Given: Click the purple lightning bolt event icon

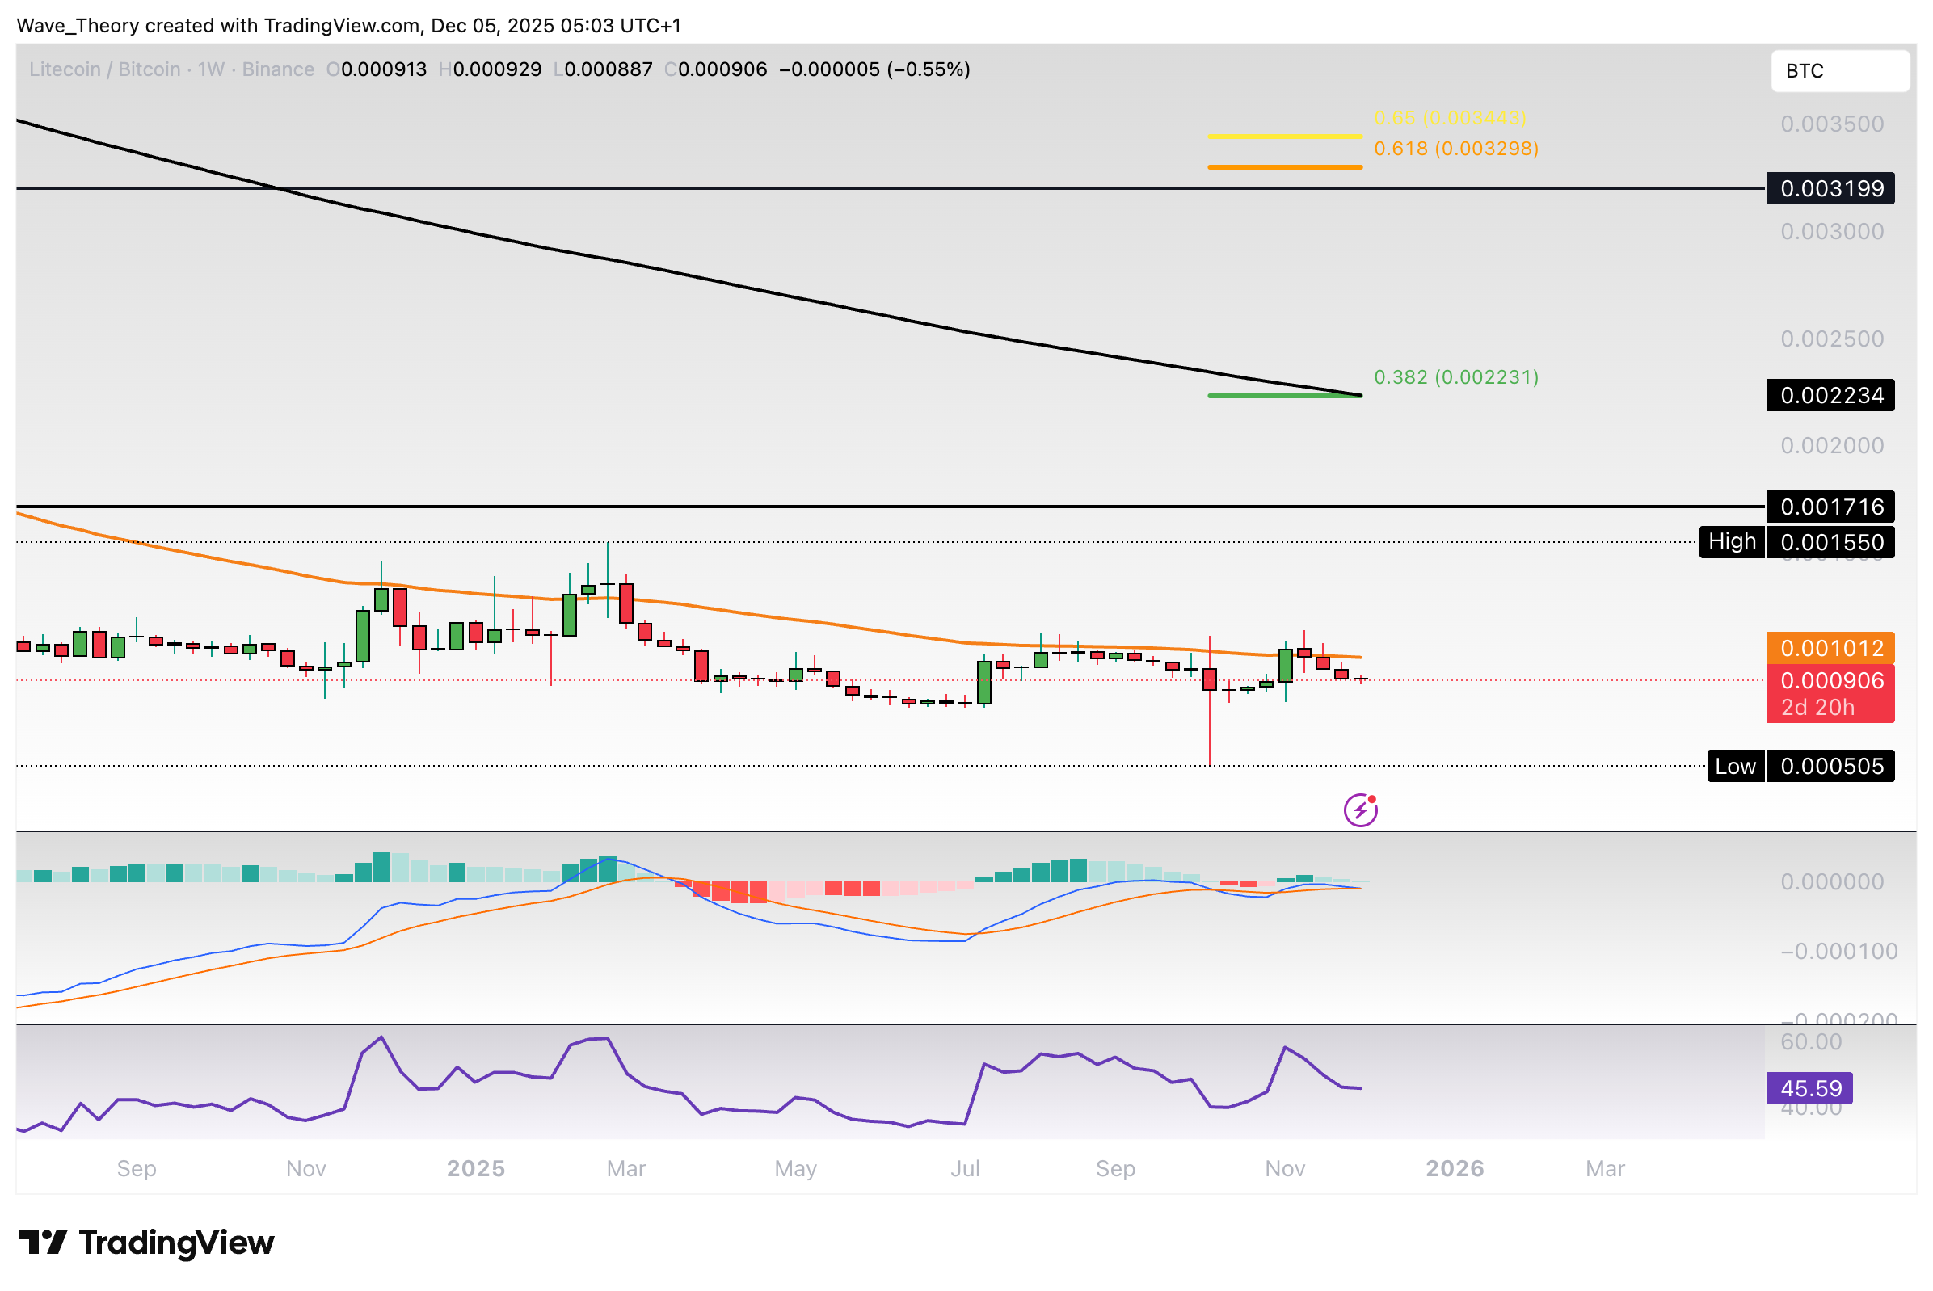Looking at the screenshot, I should (x=1360, y=810).
